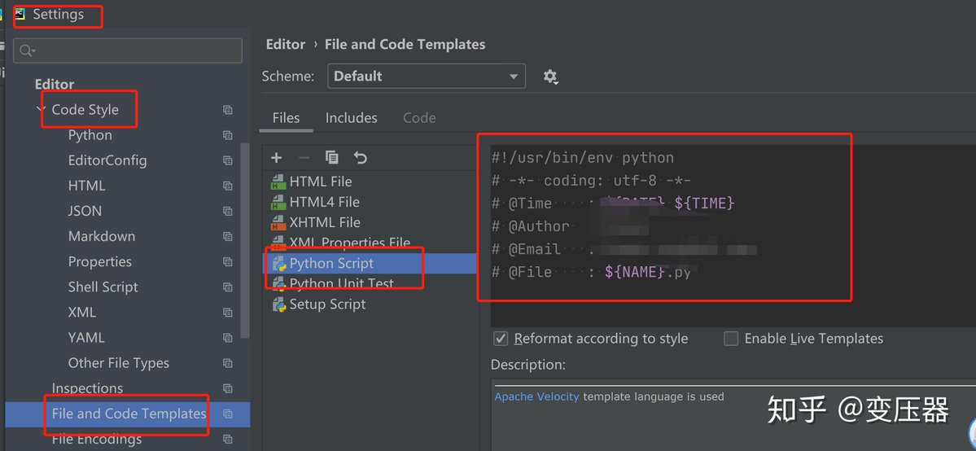
Task: Click the project-level icon beside Python
Action: click(x=228, y=135)
